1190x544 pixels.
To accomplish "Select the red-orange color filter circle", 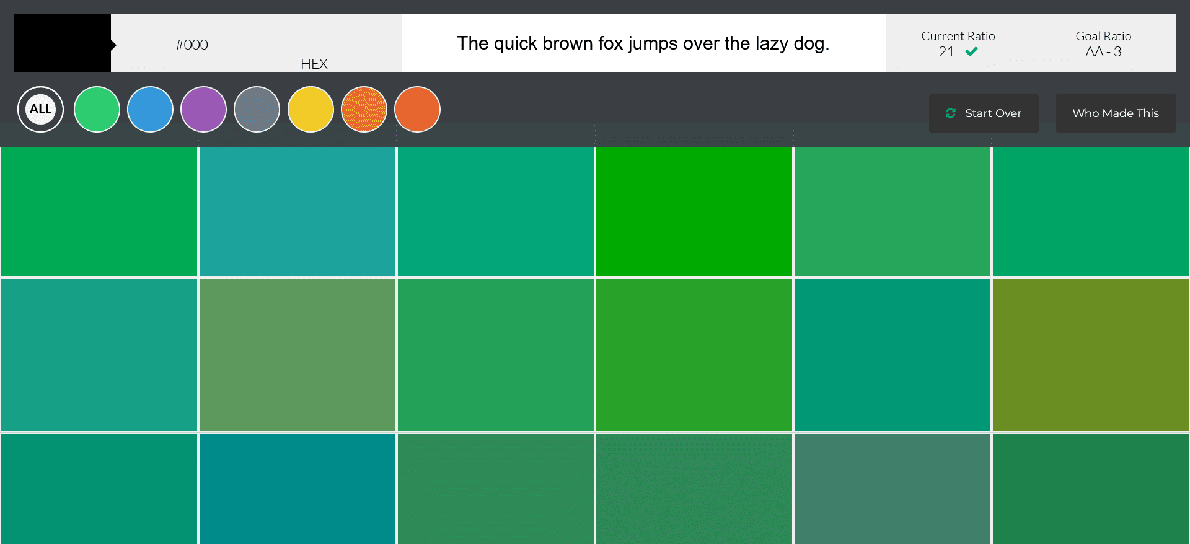I will point(417,109).
